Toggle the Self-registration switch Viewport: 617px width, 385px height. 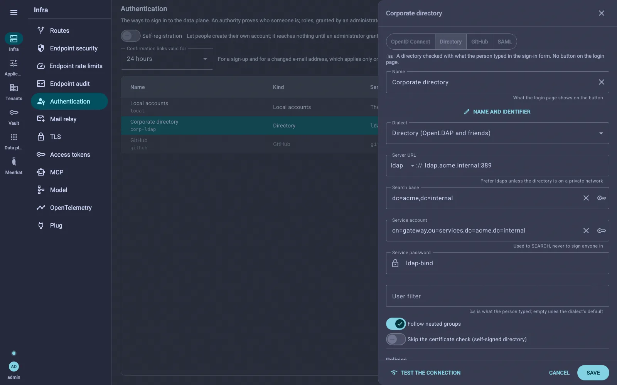point(131,36)
